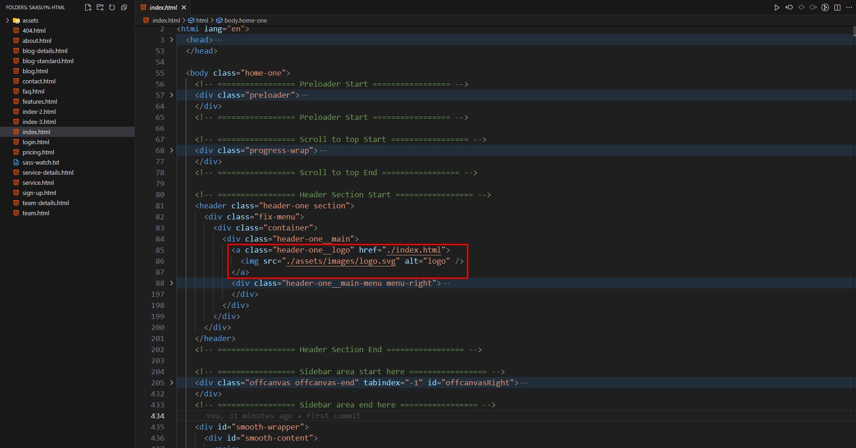Follow the ./assets/images/logo.svg link
This screenshot has width=856, height=448.
coord(341,261)
